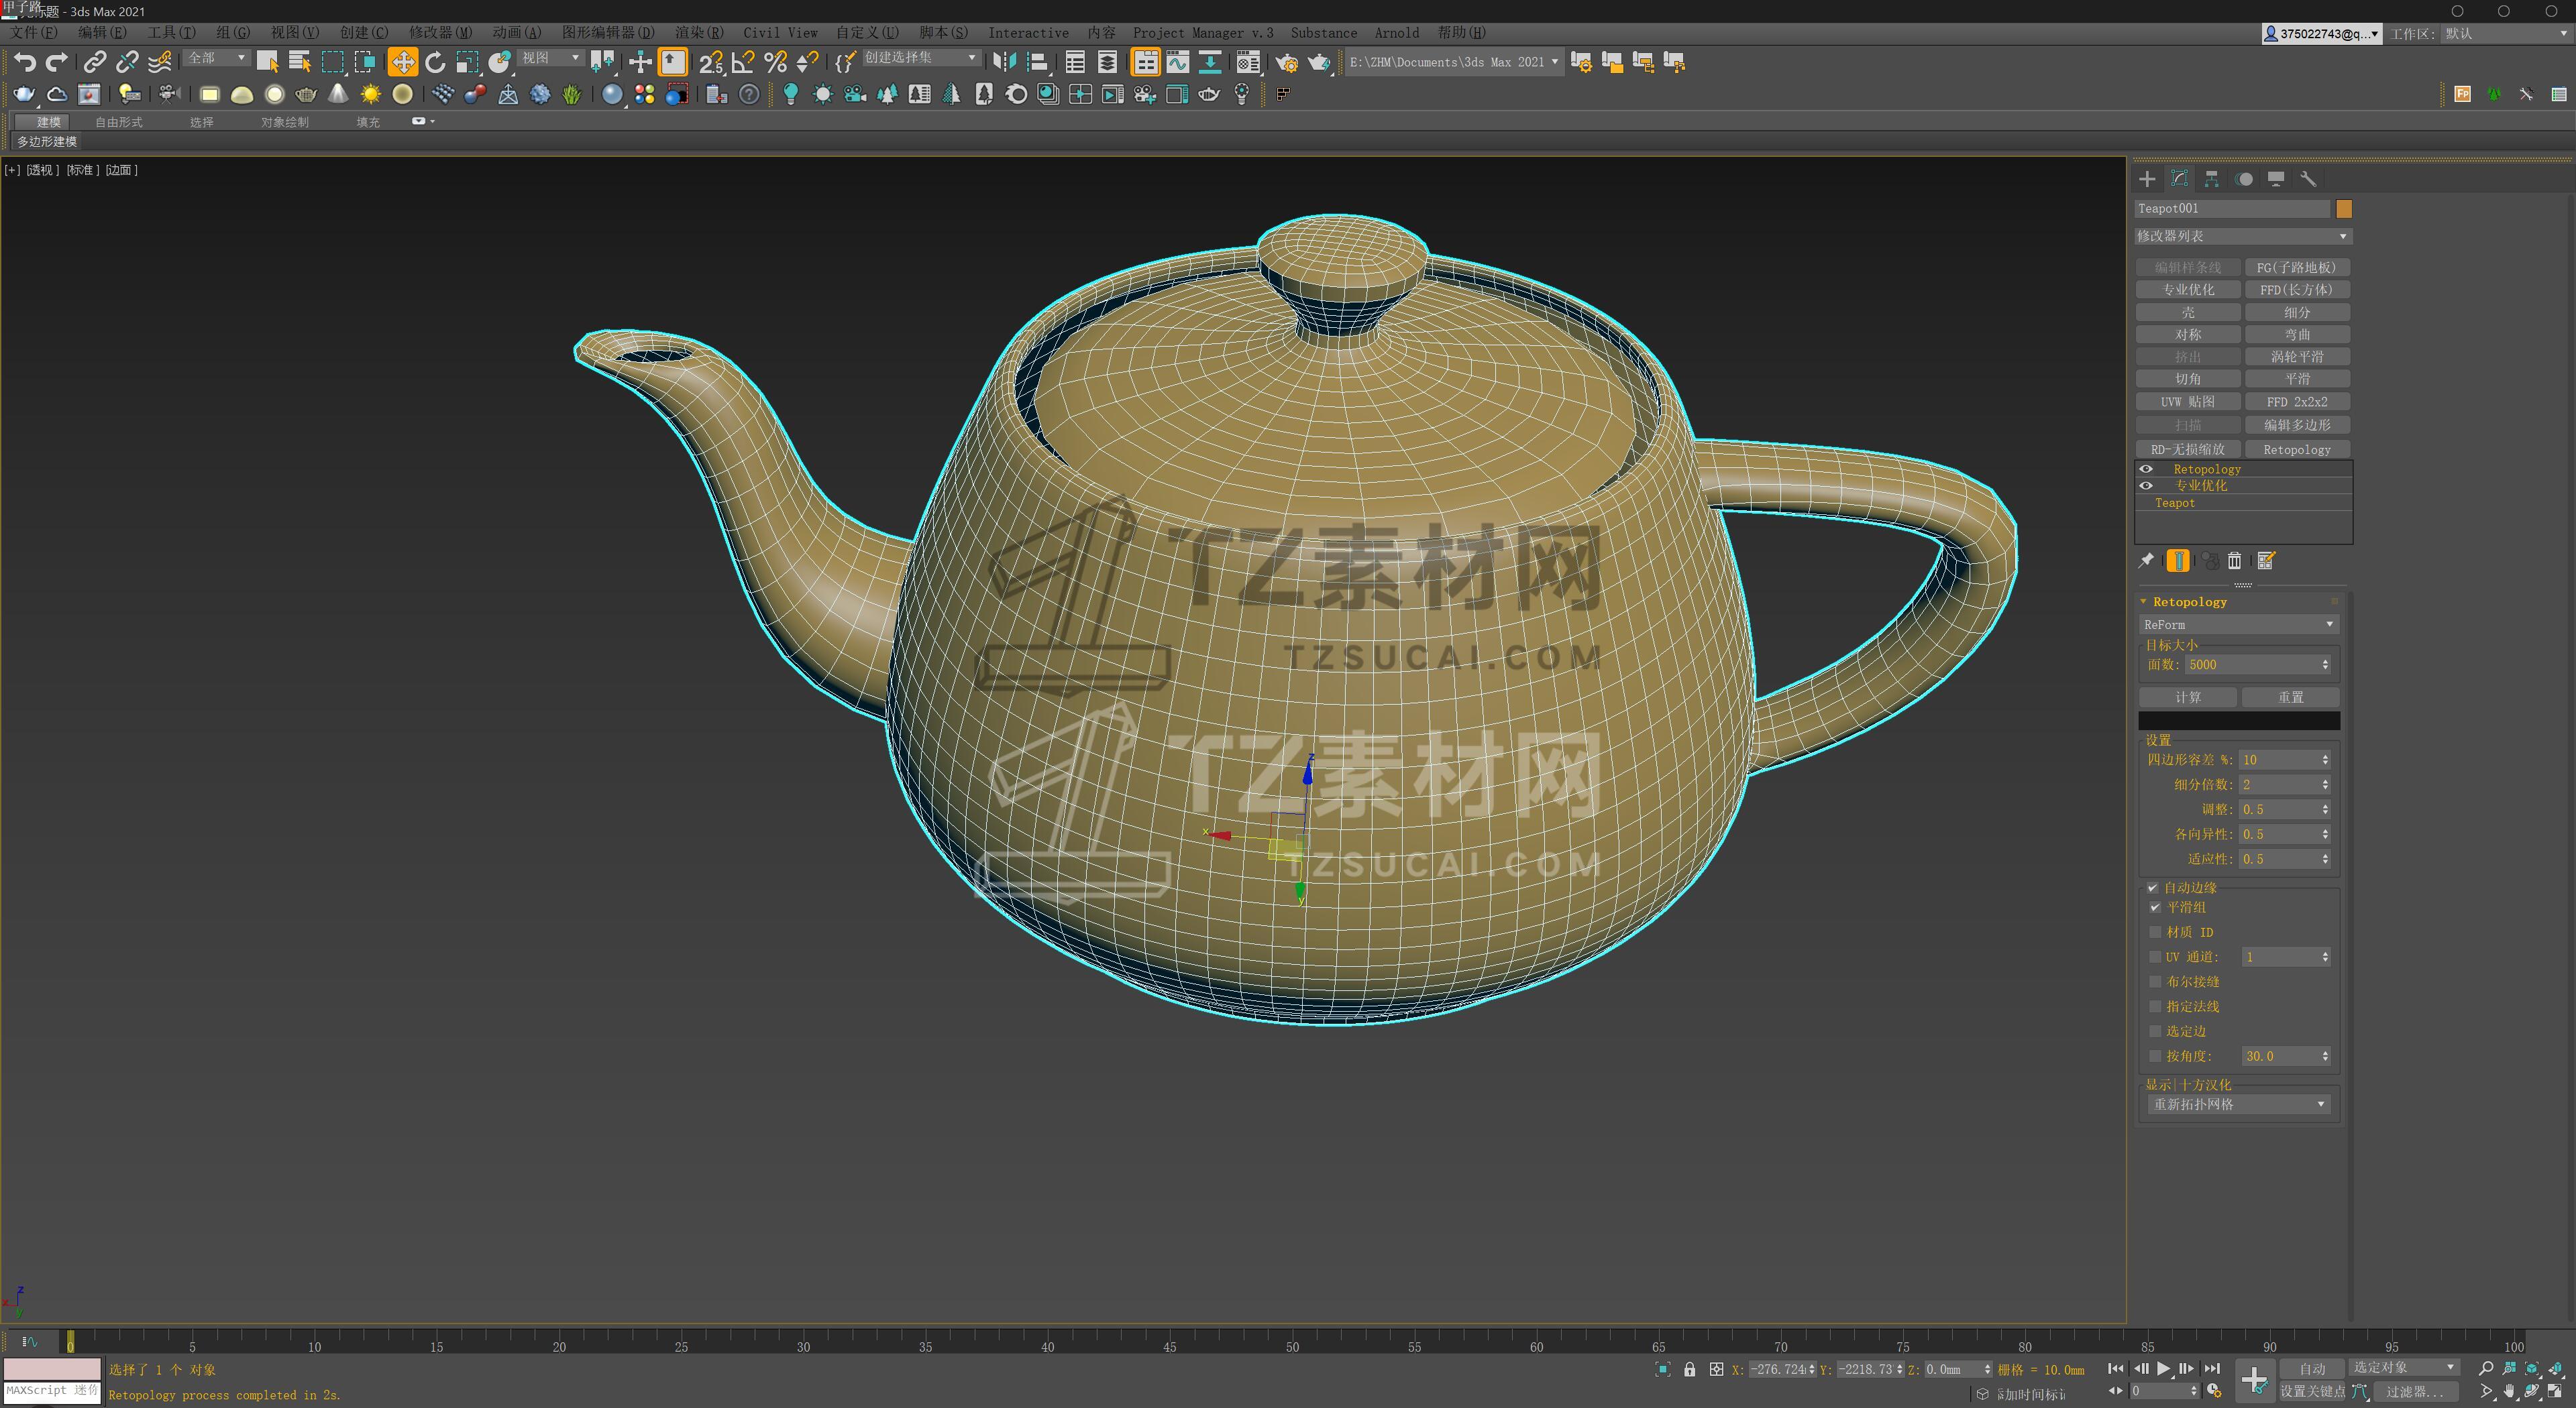Image resolution: width=2576 pixels, height=1408 pixels.
Task: Click the Teapot001 object color swatch
Action: point(2343,209)
